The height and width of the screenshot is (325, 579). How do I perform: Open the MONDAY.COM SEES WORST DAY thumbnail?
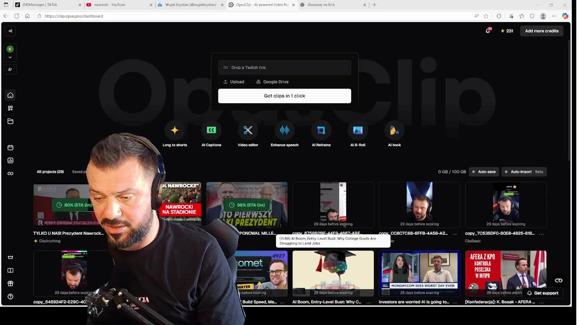[x=419, y=273]
